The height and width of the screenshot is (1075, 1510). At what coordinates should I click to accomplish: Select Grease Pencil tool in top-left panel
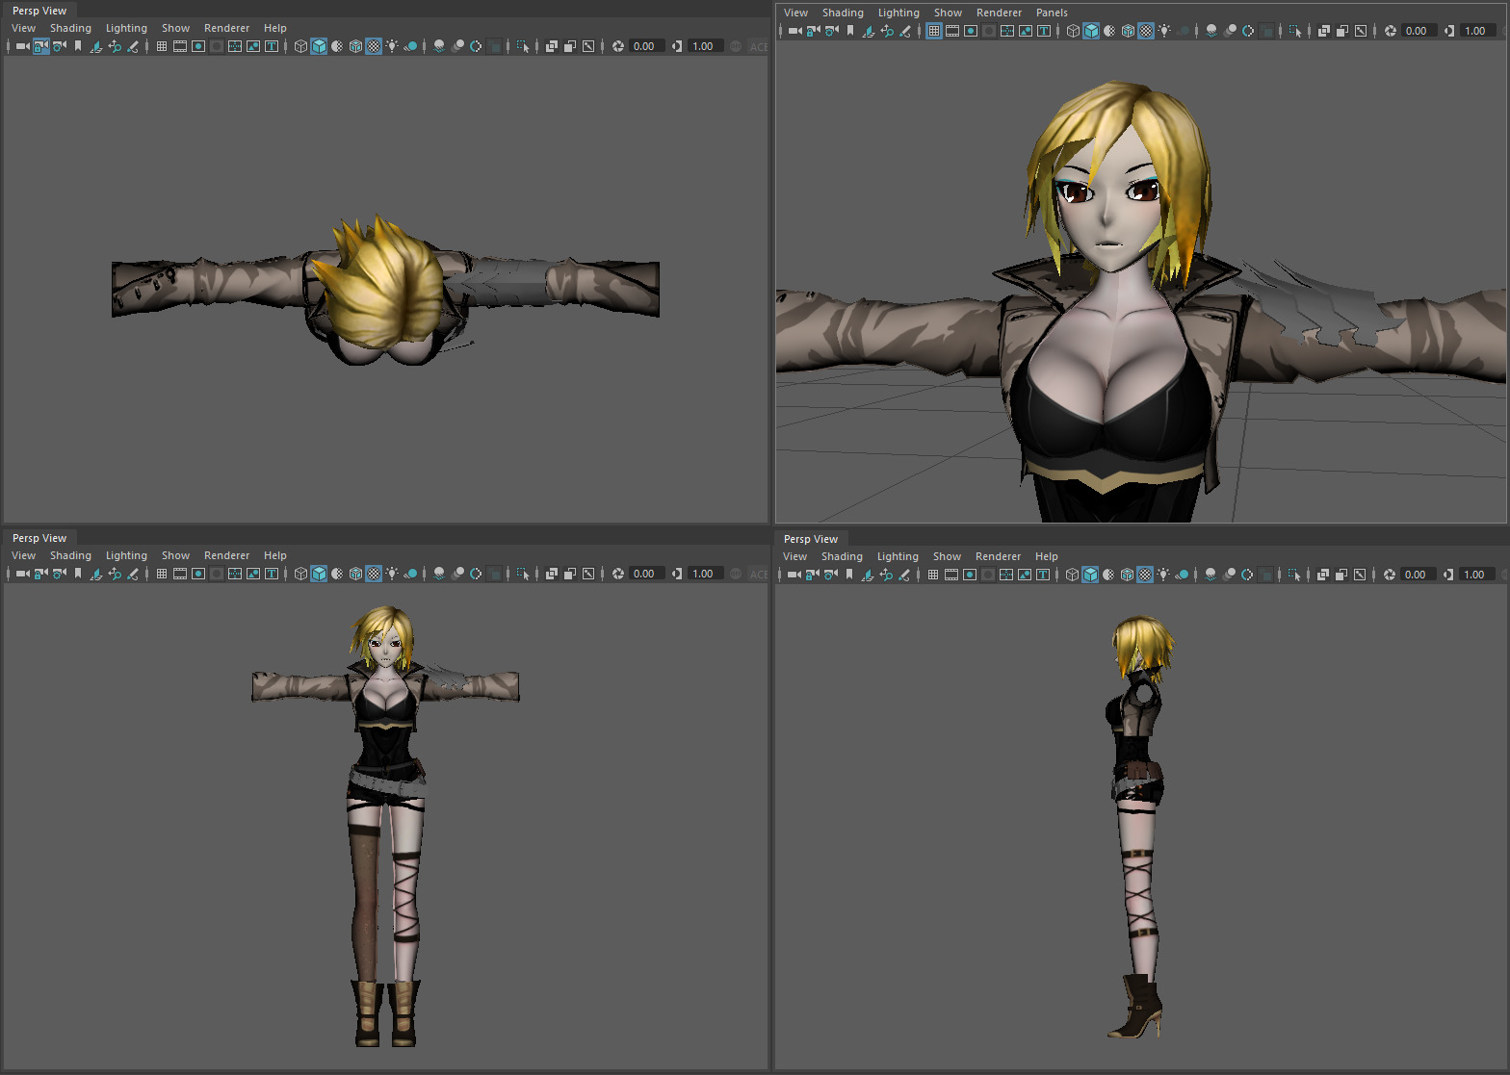point(133,46)
